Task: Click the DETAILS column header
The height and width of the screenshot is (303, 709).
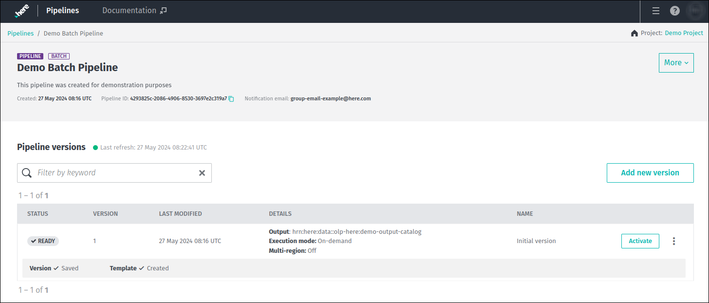Action: tap(280, 214)
